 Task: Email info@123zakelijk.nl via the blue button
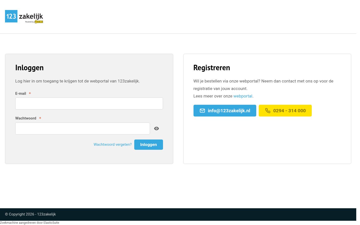pos(225,110)
